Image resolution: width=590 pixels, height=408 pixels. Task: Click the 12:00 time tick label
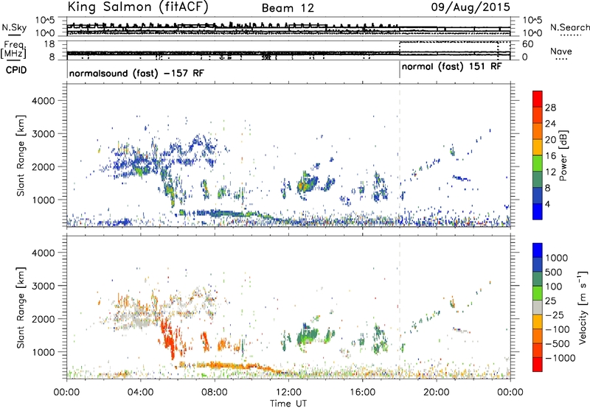point(288,393)
